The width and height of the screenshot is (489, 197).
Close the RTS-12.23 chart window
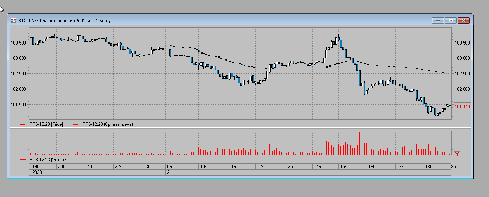(464, 20)
